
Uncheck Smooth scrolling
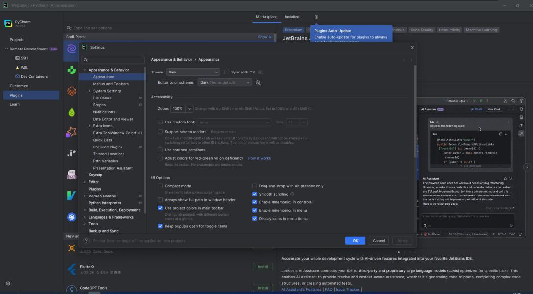(255, 194)
